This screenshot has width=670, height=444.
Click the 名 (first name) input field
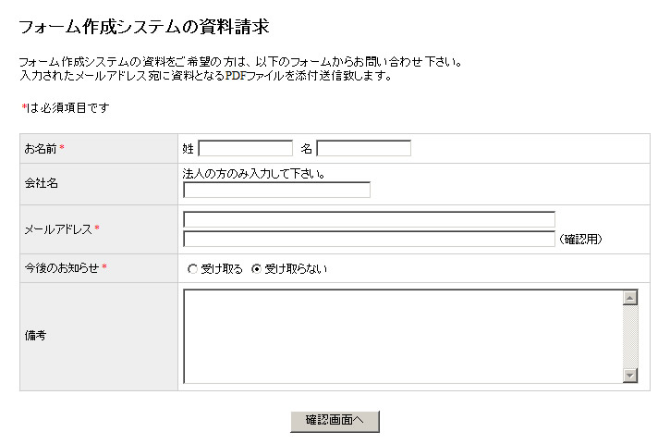[363, 148]
